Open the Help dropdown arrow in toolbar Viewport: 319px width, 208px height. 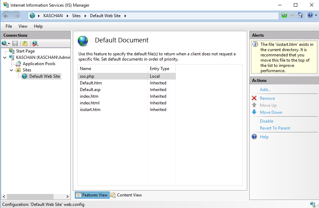[316, 15]
